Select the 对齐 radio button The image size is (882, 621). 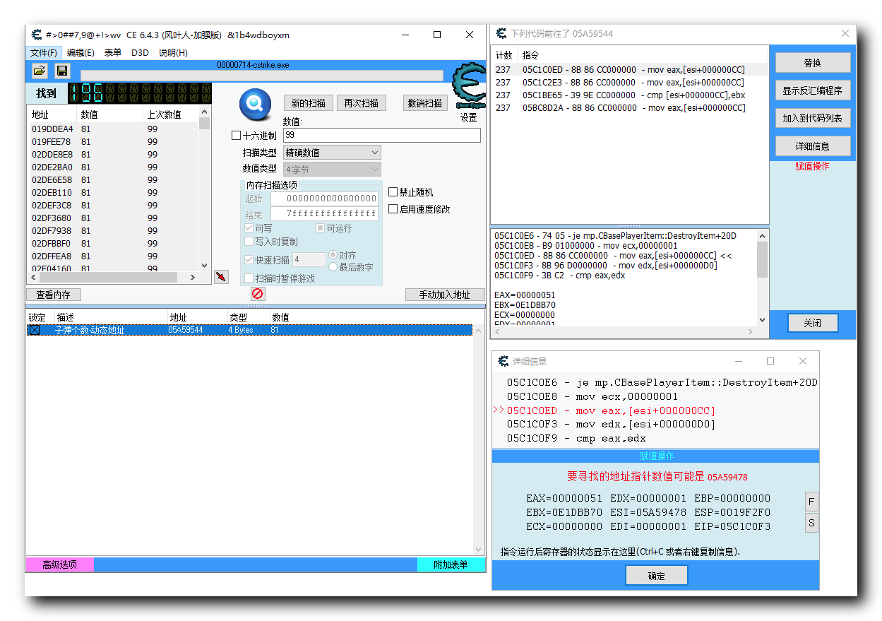333,255
